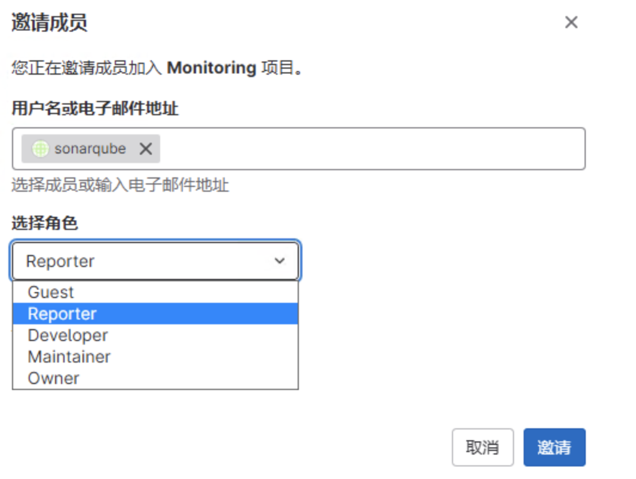The width and height of the screenshot is (636, 479).
Task: Click the 您正在邀请成员加入 description text
Action: (87, 67)
